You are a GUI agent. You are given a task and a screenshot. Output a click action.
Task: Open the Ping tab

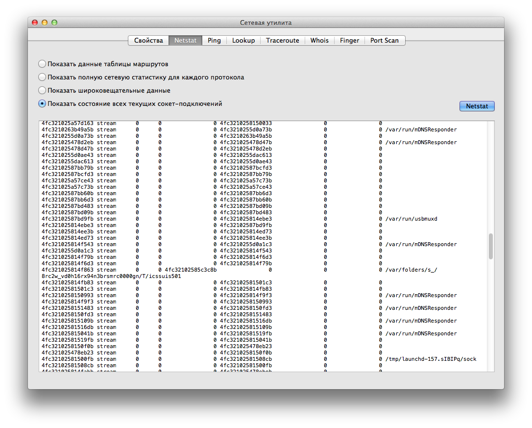coord(214,41)
